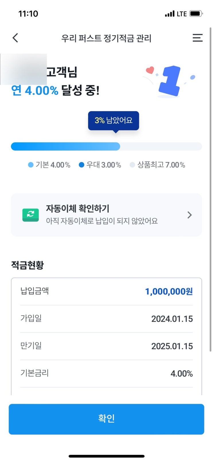Open the 자동이체 확인하기 card
Viewport: 213px width, 462px height.
[x=106, y=215]
